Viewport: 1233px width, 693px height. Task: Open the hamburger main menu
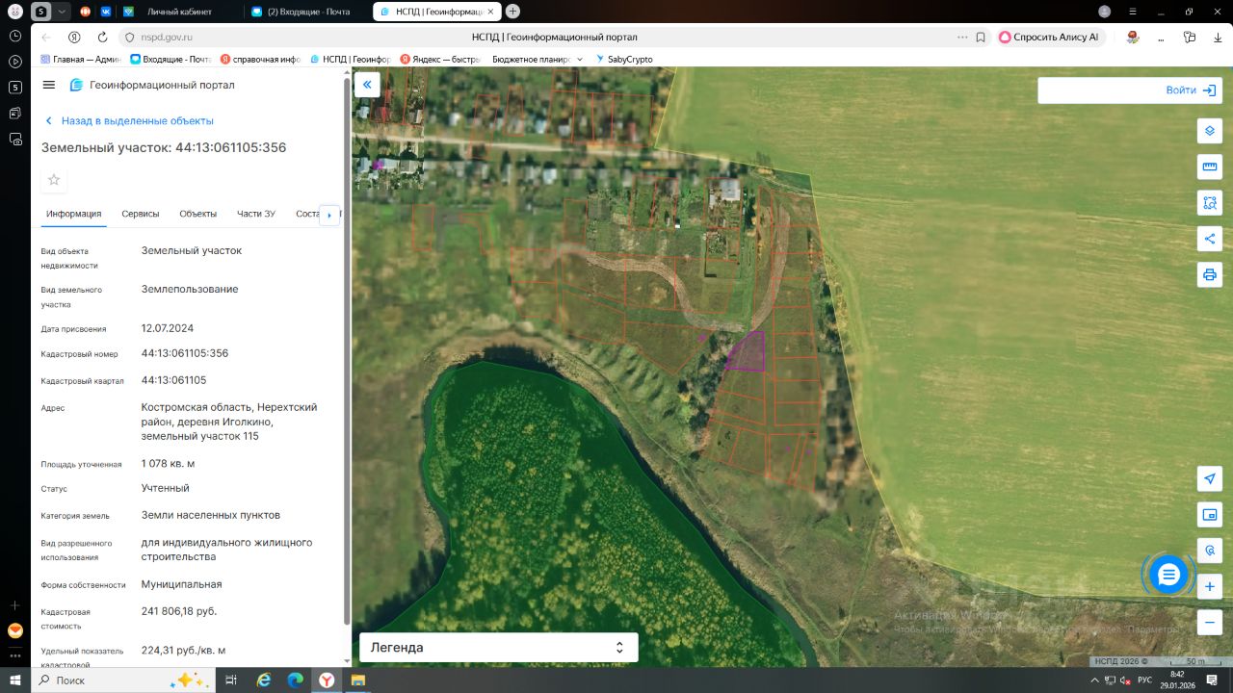pyautogui.click(x=49, y=85)
